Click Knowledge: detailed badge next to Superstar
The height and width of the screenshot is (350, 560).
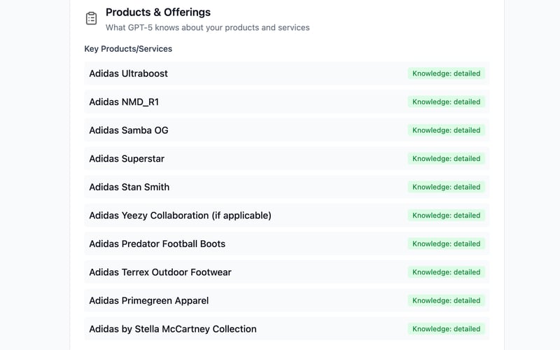(x=447, y=159)
